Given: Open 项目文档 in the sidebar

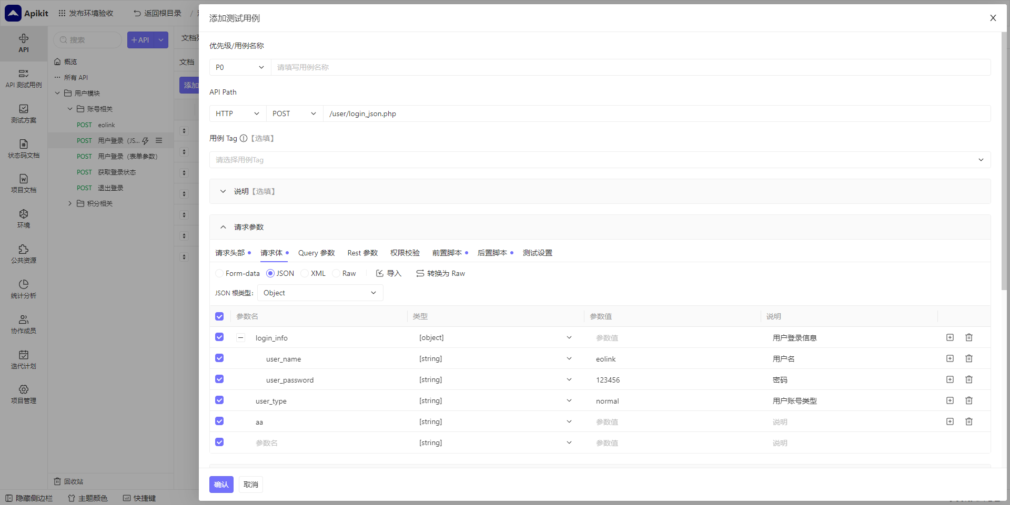Looking at the screenshot, I should 24,183.
